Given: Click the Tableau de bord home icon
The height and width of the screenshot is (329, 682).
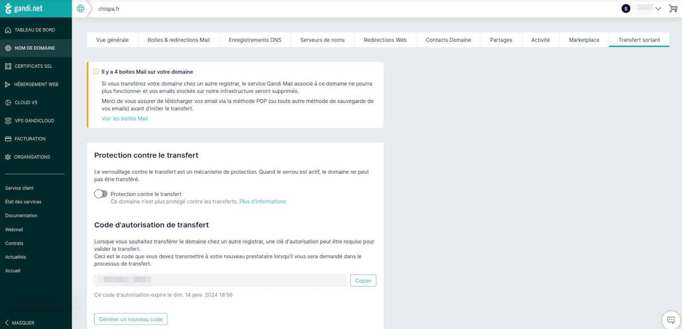Looking at the screenshot, I should click(x=8, y=30).
